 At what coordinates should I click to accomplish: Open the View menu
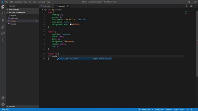tap(25, 2)
